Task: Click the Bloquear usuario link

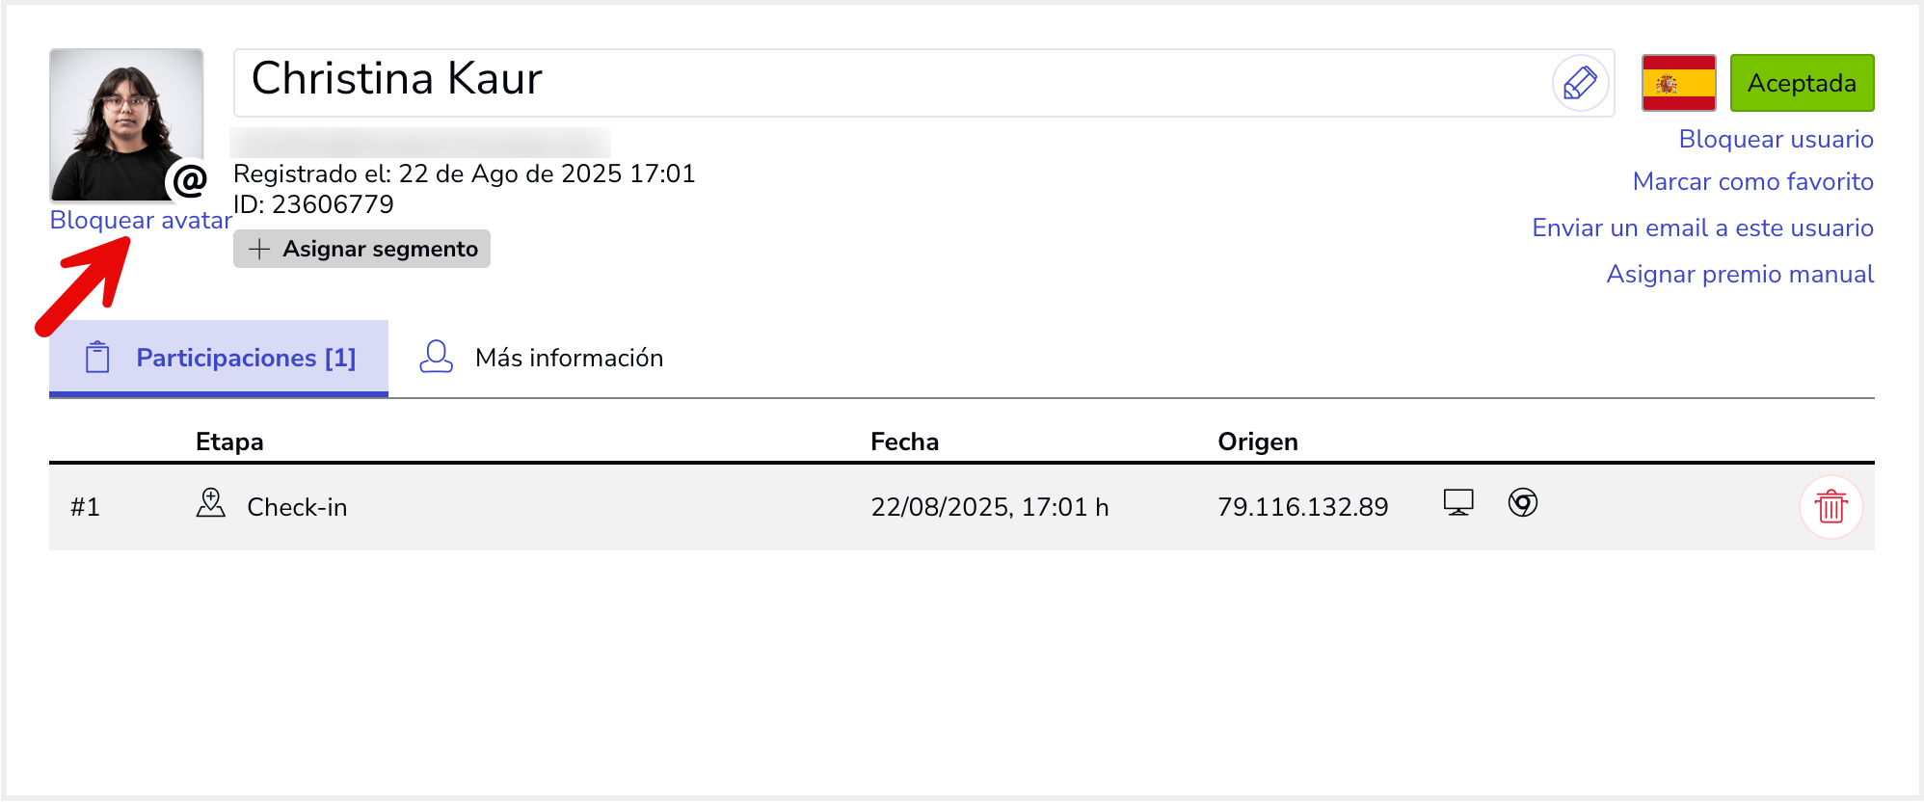Action: coord(1776,139)
